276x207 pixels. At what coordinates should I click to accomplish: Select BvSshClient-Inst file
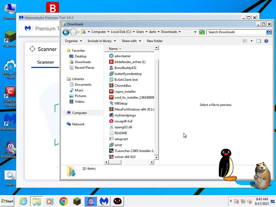[x=123, y=80]
